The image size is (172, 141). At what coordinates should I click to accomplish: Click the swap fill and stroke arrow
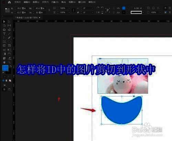point(10,67)
